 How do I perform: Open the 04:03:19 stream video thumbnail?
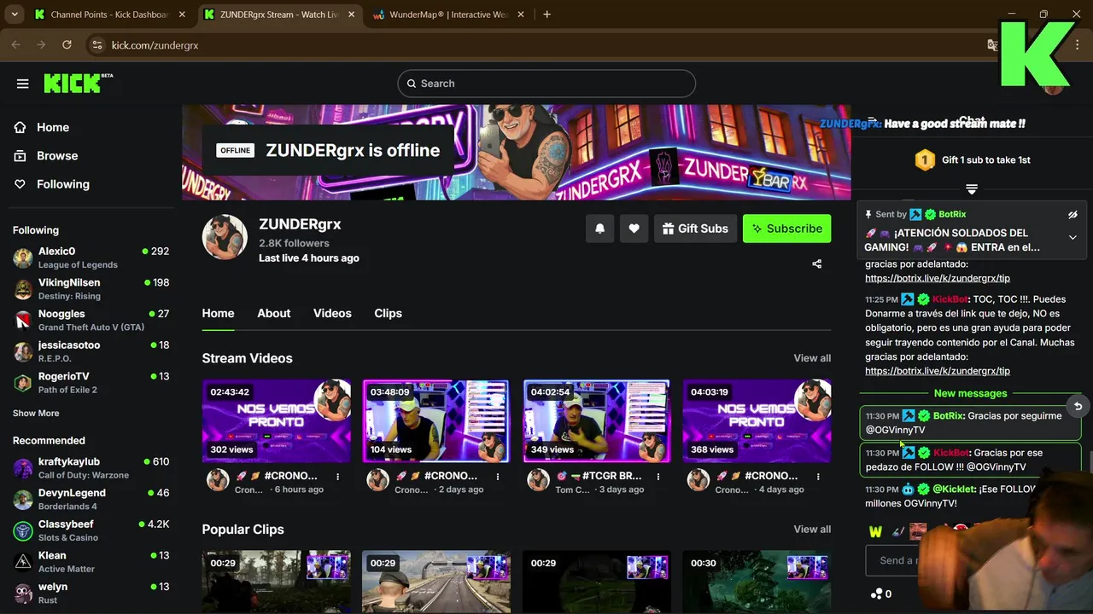coord(757,421)
